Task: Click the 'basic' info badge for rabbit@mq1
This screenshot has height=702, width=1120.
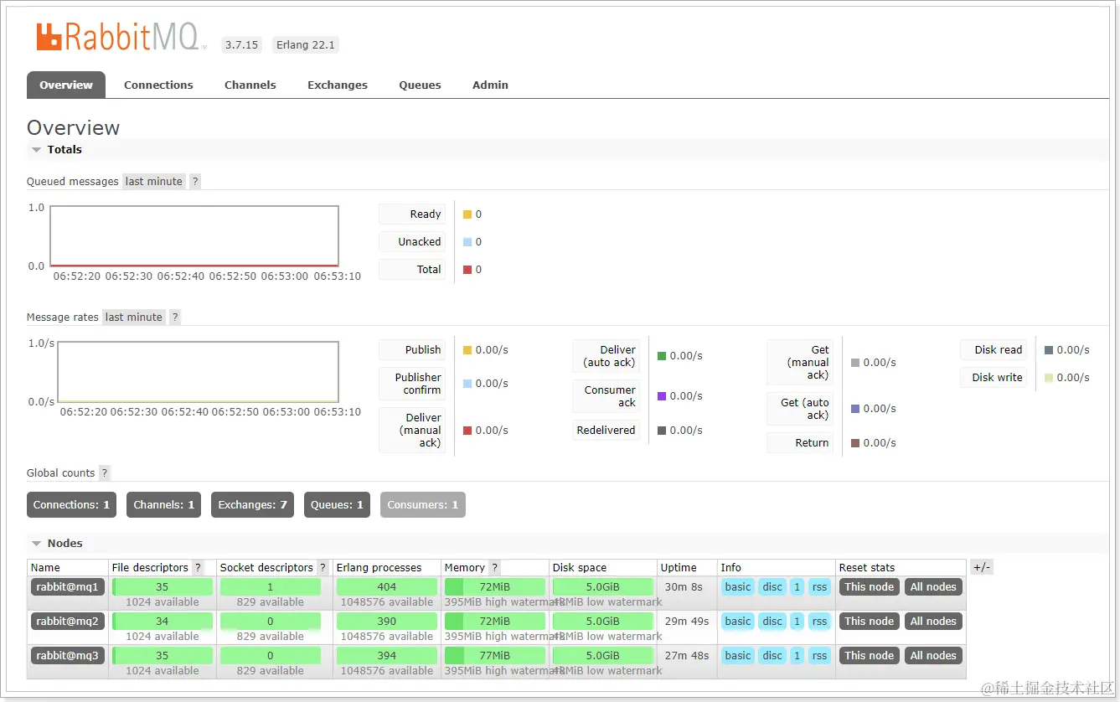Action: [x=738, y=586]
